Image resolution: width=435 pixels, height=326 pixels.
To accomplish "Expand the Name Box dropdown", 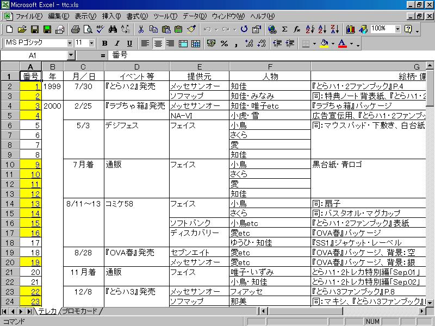I will (71, 55).
